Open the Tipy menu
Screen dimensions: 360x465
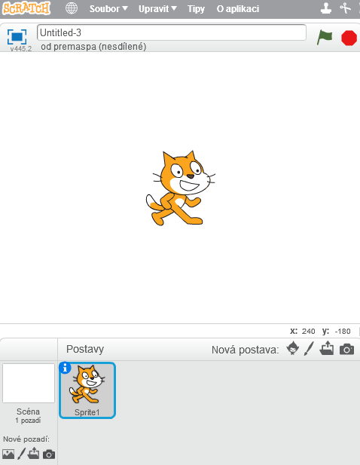pyautogui.click(x=196, y=9)
